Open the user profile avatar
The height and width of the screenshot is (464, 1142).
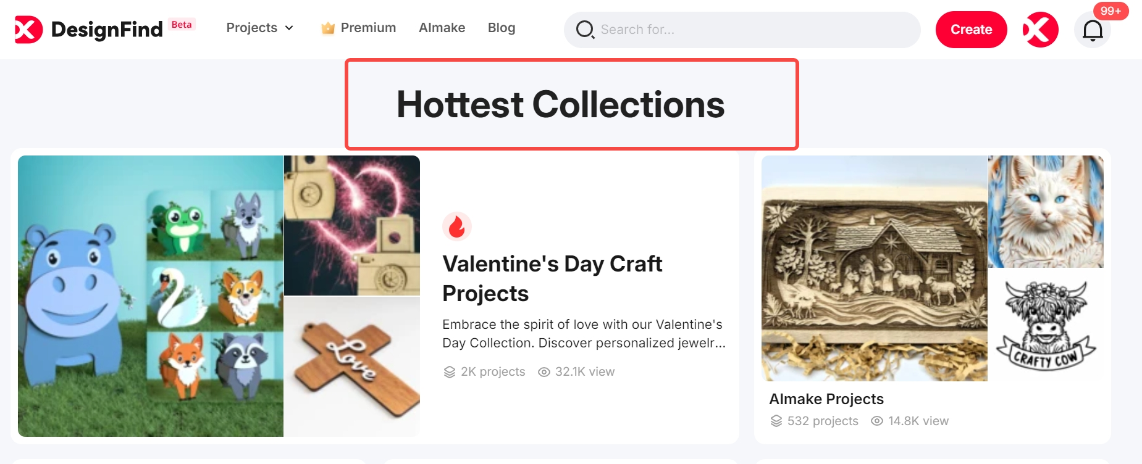coord(1040,30)
